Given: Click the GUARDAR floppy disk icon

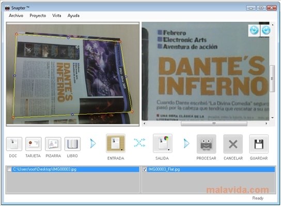Looking at the screenshot, I should (259, 144).
